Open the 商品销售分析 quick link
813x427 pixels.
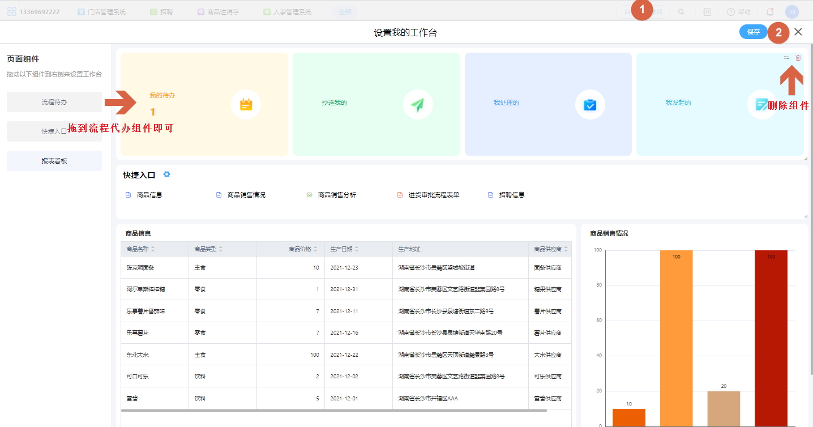click(x=336, y=195)
